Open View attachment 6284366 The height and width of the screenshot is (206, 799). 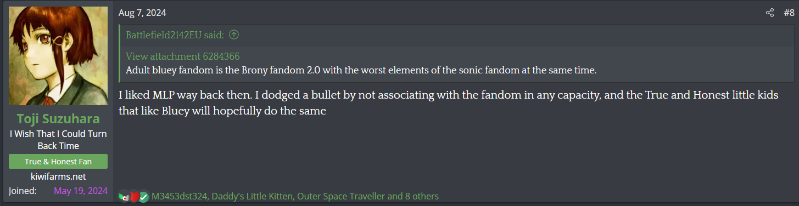[x=183, y=56]
